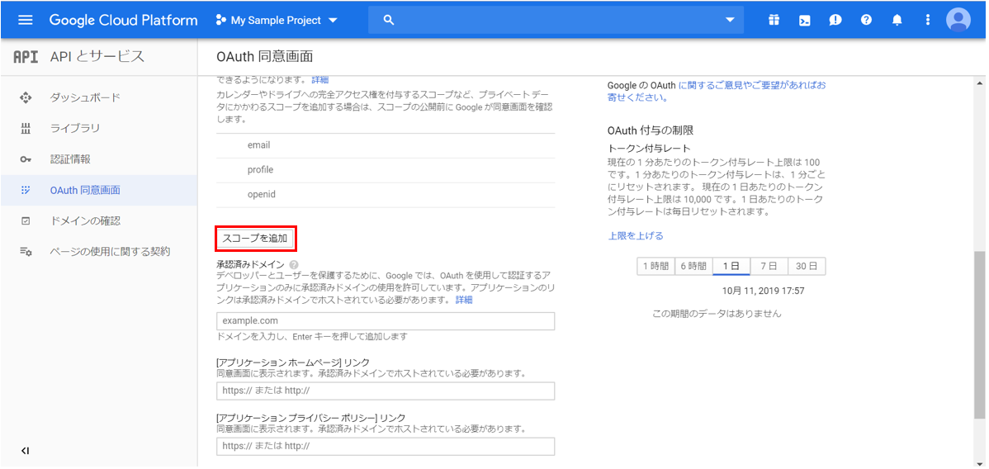Open My Sample Project selector dropdown
Image resolution: width=989 pixels, height=469 pixels.
point(277,20)
